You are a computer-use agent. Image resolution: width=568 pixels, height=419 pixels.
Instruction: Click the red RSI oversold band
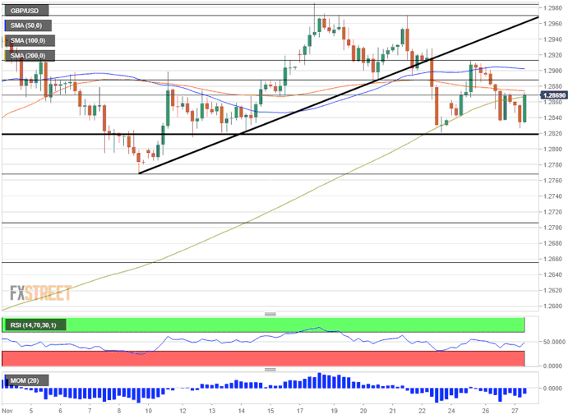(263, 358)
